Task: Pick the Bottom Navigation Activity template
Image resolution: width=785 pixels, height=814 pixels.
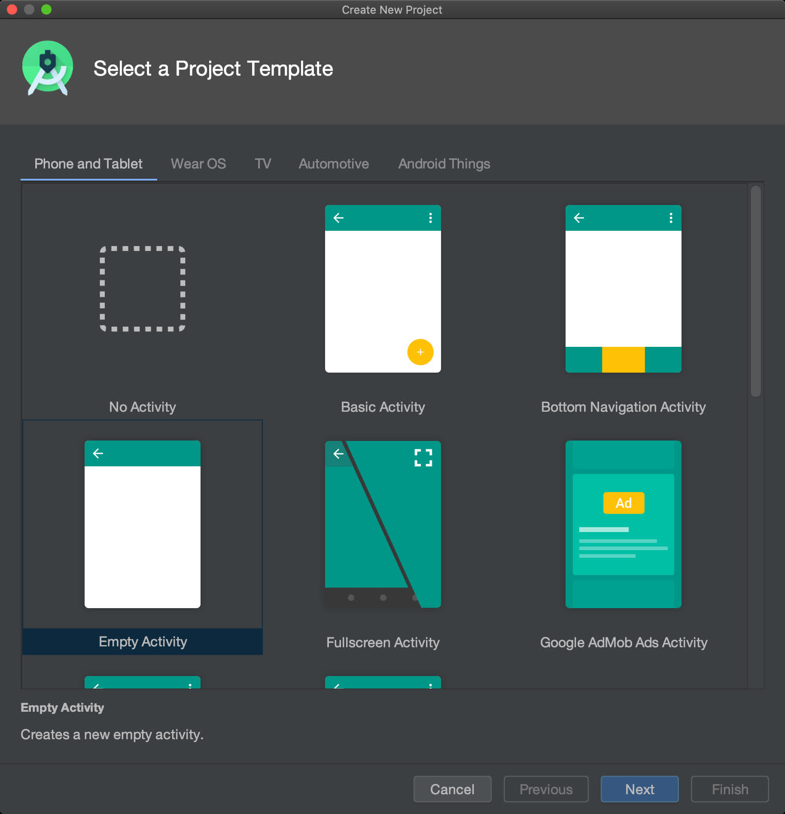Action: pos(623,289)
